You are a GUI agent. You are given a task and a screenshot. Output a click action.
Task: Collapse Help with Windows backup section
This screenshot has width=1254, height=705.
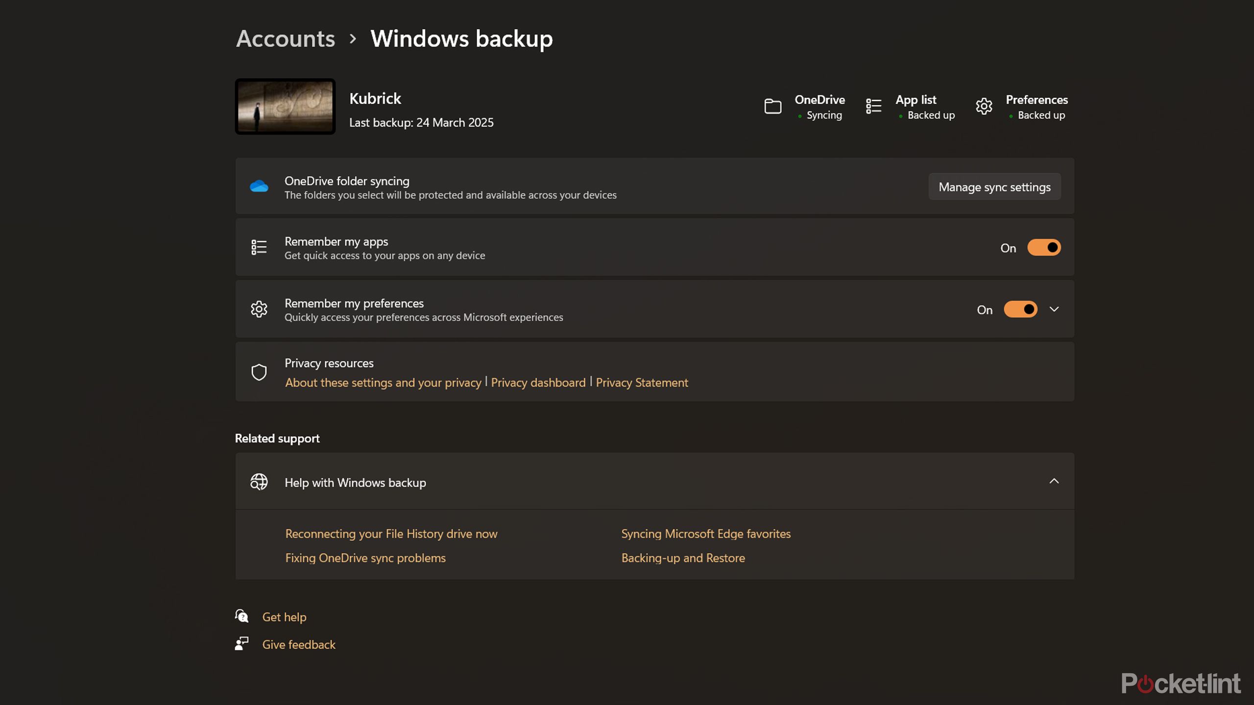(x=1054, y=482)
